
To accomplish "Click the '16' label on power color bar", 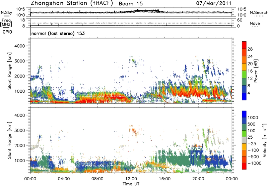I will click(250, 71).
